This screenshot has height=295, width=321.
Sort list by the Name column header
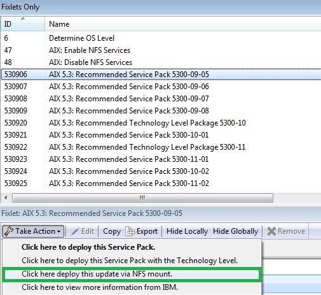point(182,24)
